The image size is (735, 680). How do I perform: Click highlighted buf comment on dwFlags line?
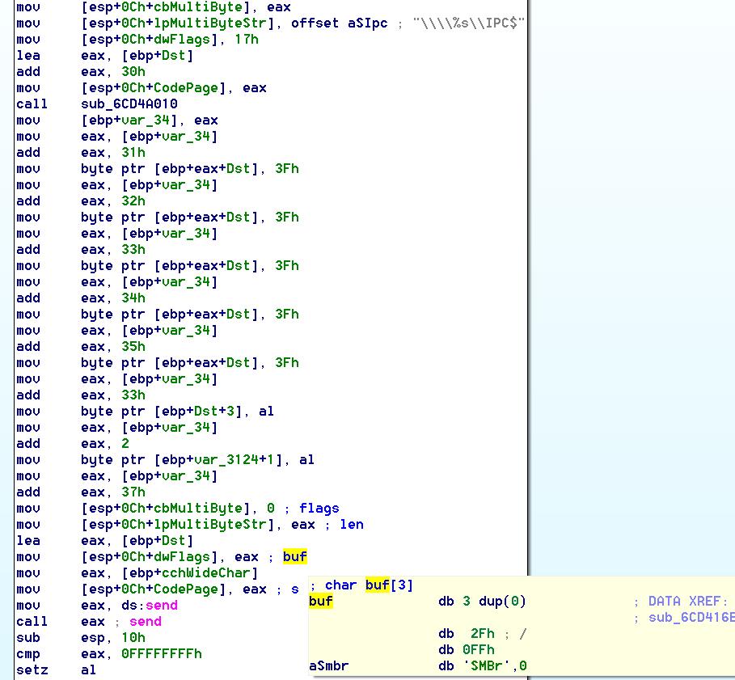pyautogui.click(x=295, y=556)
